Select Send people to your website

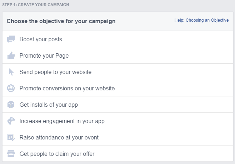click(x=118, y=72)
